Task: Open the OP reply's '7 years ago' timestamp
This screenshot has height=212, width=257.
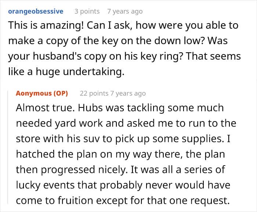Action: (x=128, y=93)
